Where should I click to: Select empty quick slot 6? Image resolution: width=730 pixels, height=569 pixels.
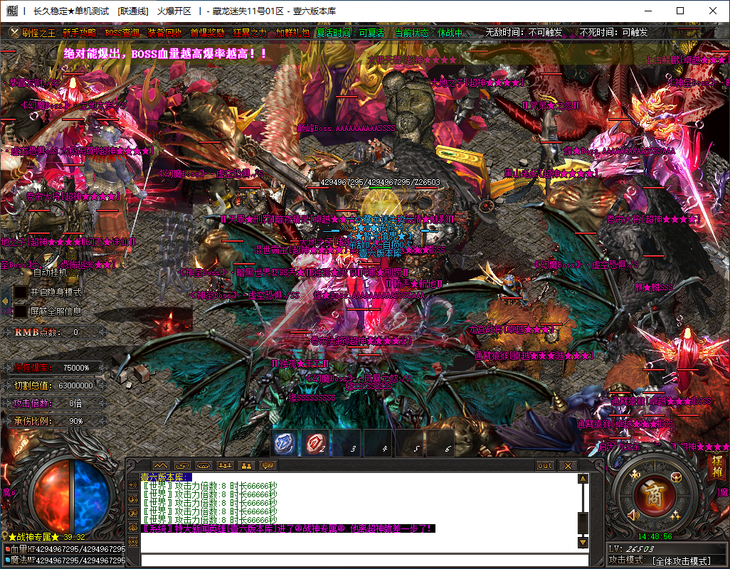(x=440, y=442)
